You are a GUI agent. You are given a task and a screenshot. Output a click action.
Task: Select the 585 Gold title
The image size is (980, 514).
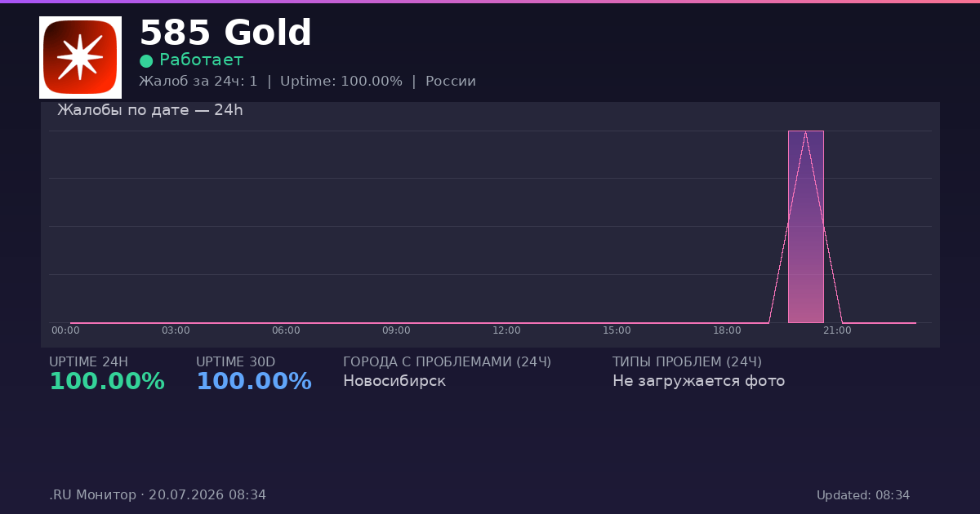tap(225, 33)
